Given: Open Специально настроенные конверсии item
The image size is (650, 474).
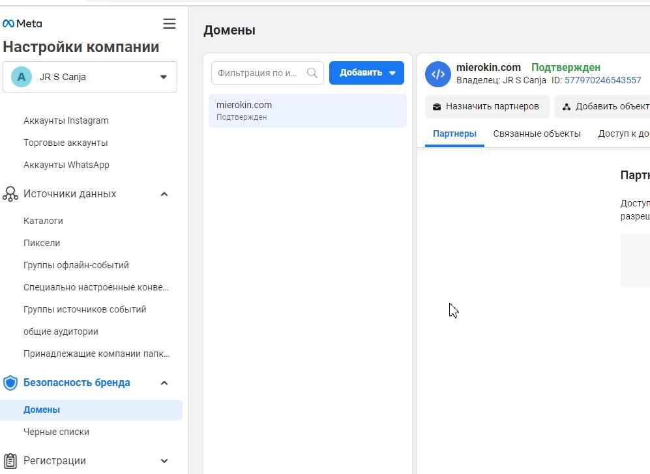Looking at the screenshot, I should pyautogui.click(x=96, y=287).
